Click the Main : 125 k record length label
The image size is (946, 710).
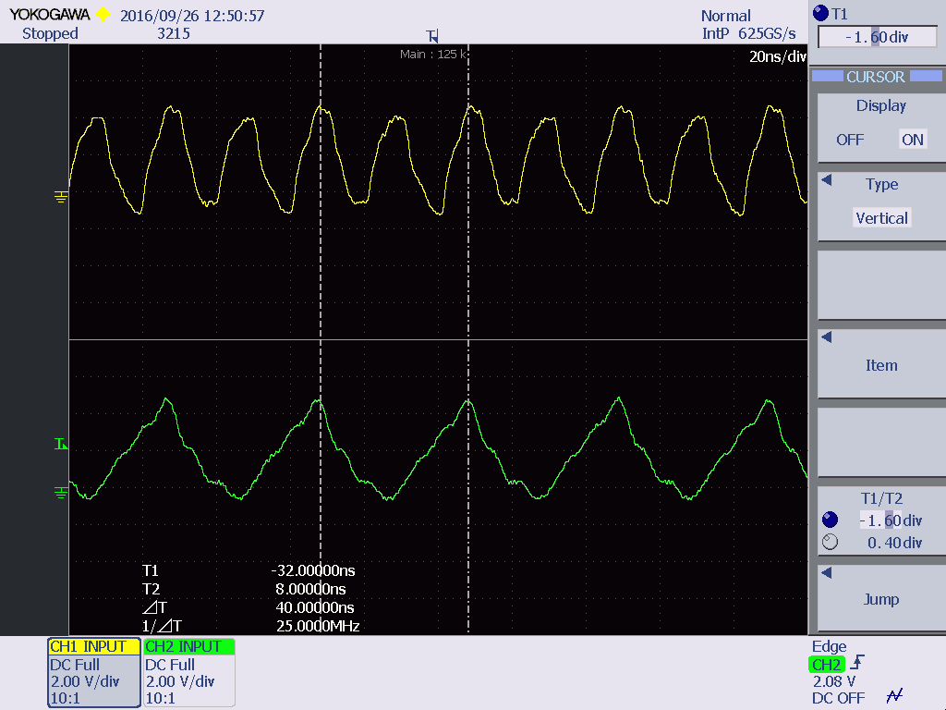click(x=433, y=55)
